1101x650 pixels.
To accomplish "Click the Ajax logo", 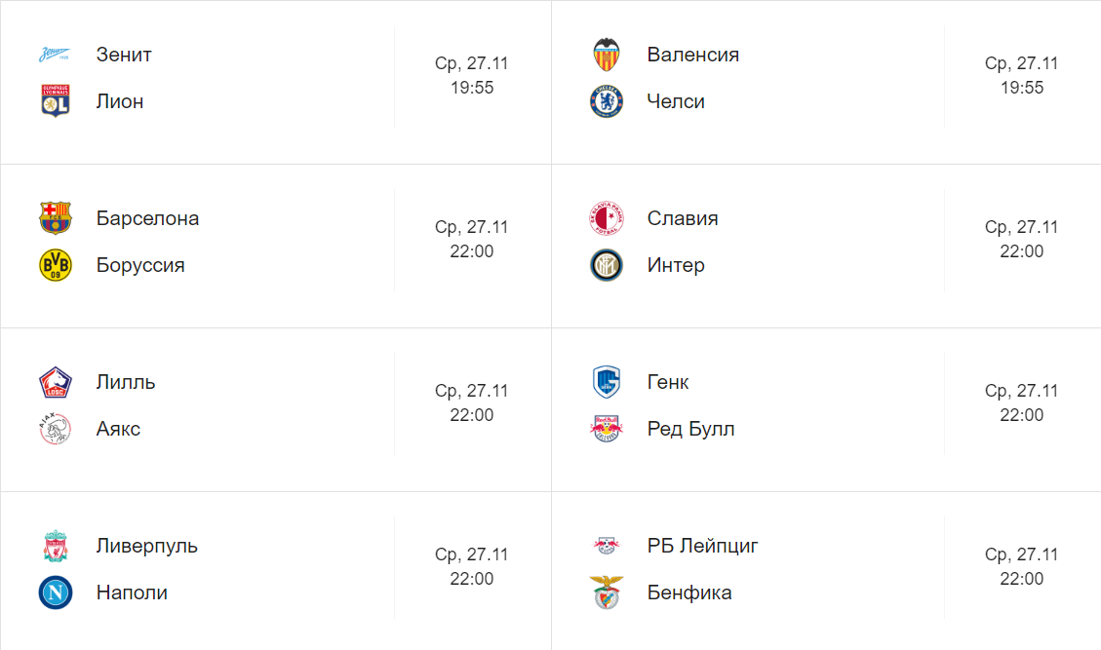I will coord(55,428).
